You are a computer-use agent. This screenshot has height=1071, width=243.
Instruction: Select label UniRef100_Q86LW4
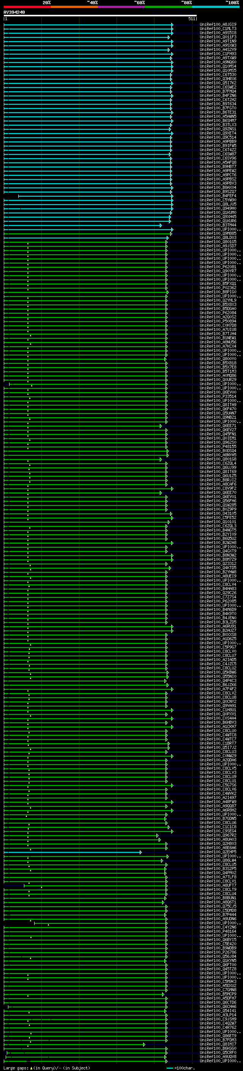(x=218, y=860)
